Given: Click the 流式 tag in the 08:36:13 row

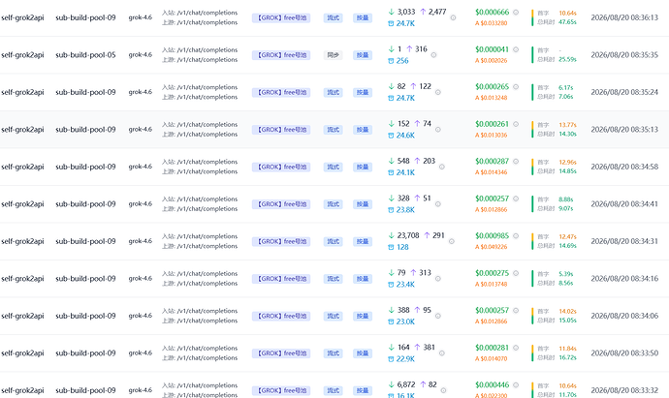Looking at the screenshot, I should point(333,17).
